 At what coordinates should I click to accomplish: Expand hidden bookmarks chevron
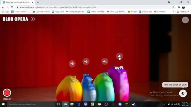[173, 12]
